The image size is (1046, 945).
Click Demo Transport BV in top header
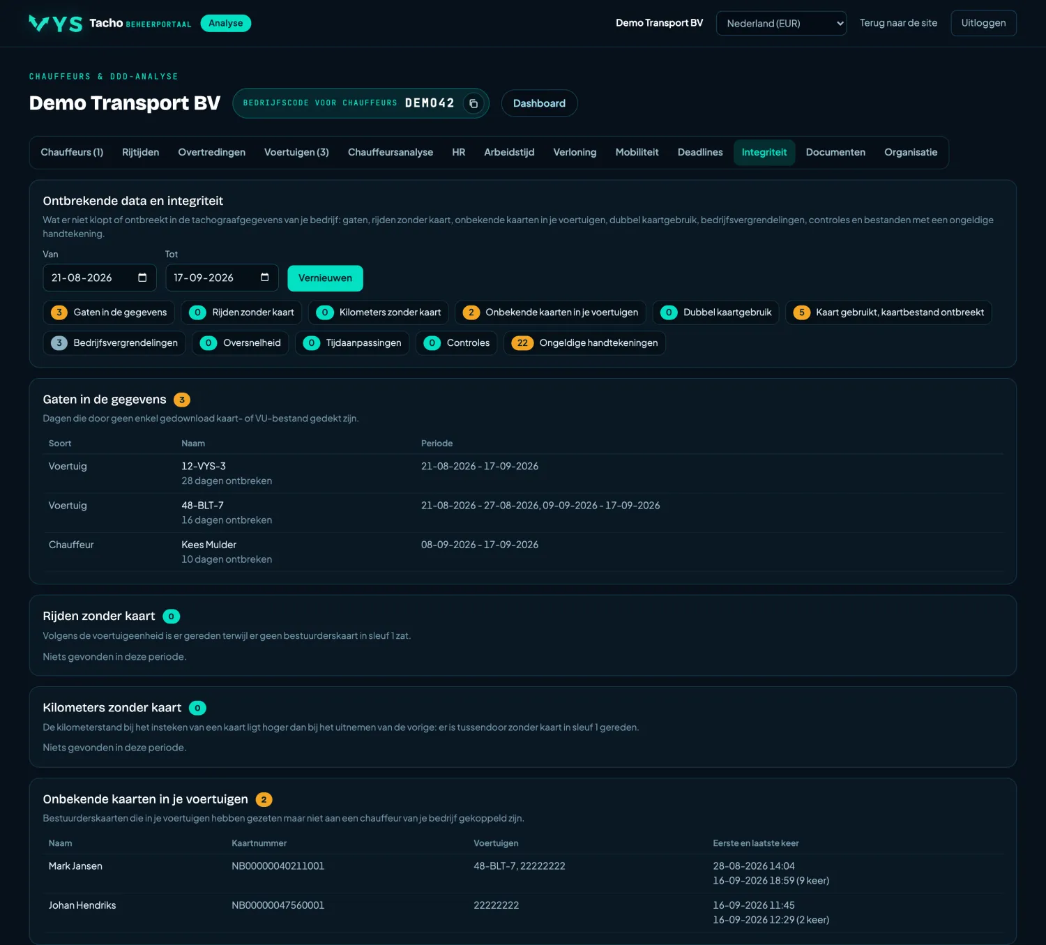pyautogui.click(x=659, y=23)
